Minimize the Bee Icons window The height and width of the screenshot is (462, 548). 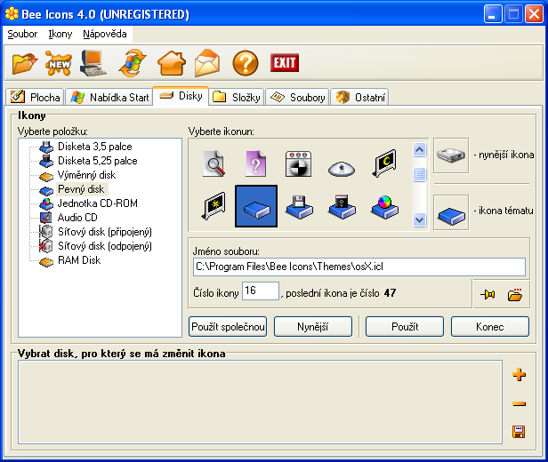pos(492,14)
